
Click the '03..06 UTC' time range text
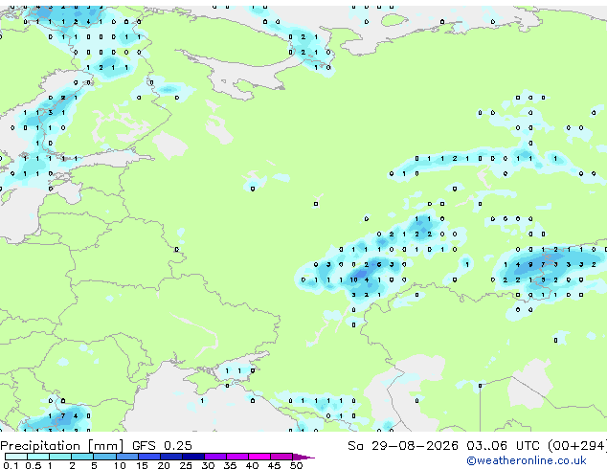[503, 446]
